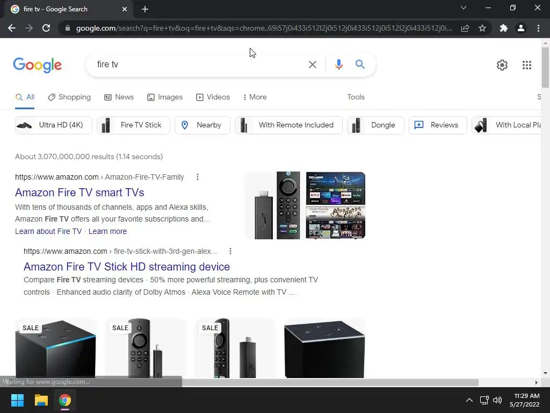
Task: View site information lock icon
Action: 68,28
